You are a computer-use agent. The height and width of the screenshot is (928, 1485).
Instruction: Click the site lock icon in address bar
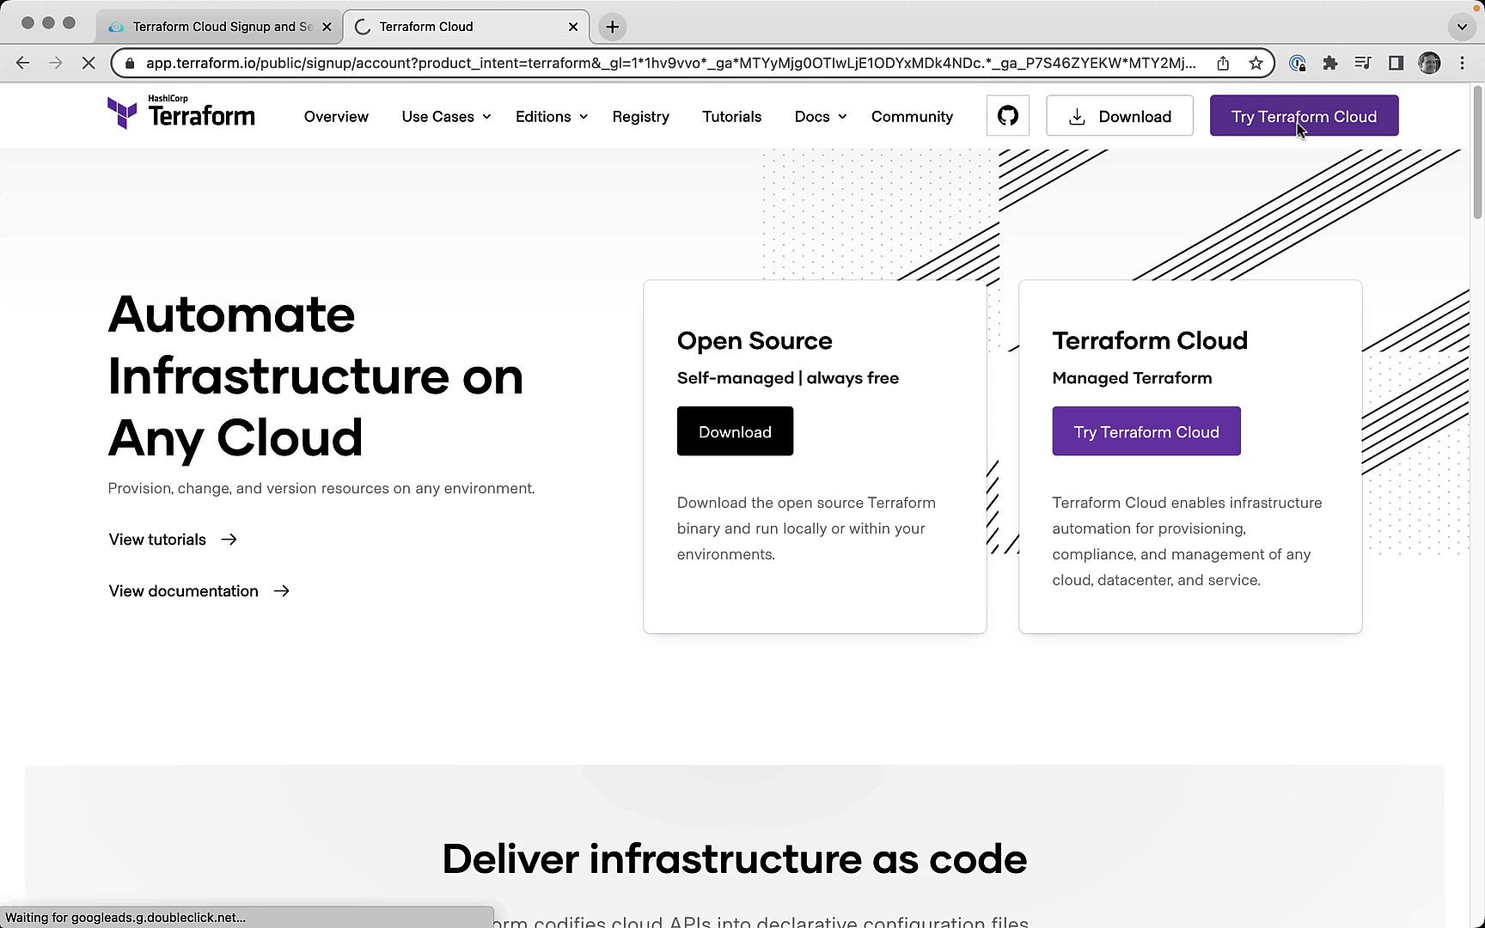pyautogui.click(x=130, y=63)
